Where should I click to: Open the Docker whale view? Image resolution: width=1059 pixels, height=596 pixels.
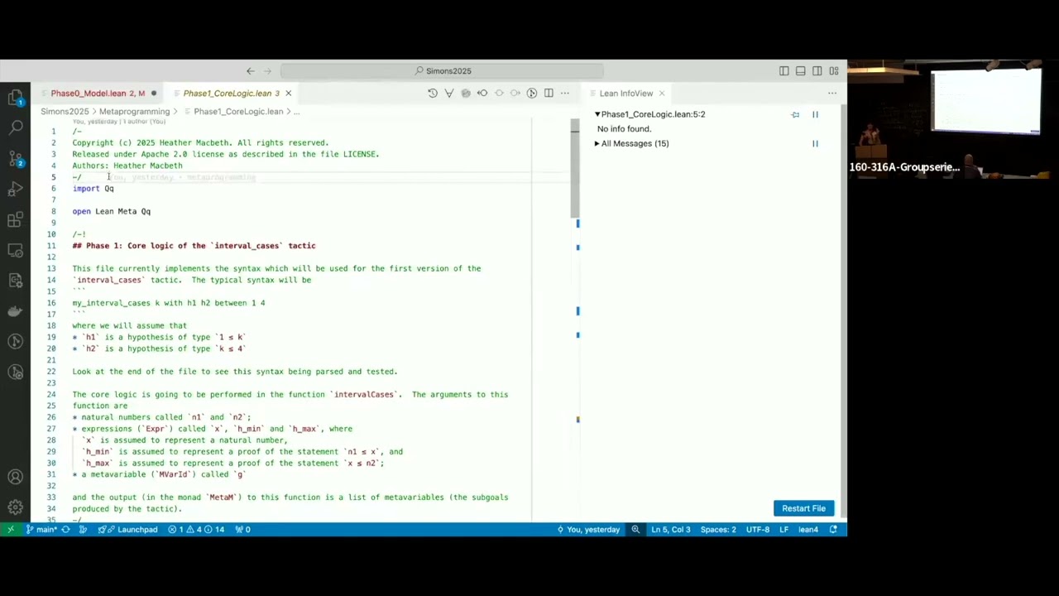(15, 311)
